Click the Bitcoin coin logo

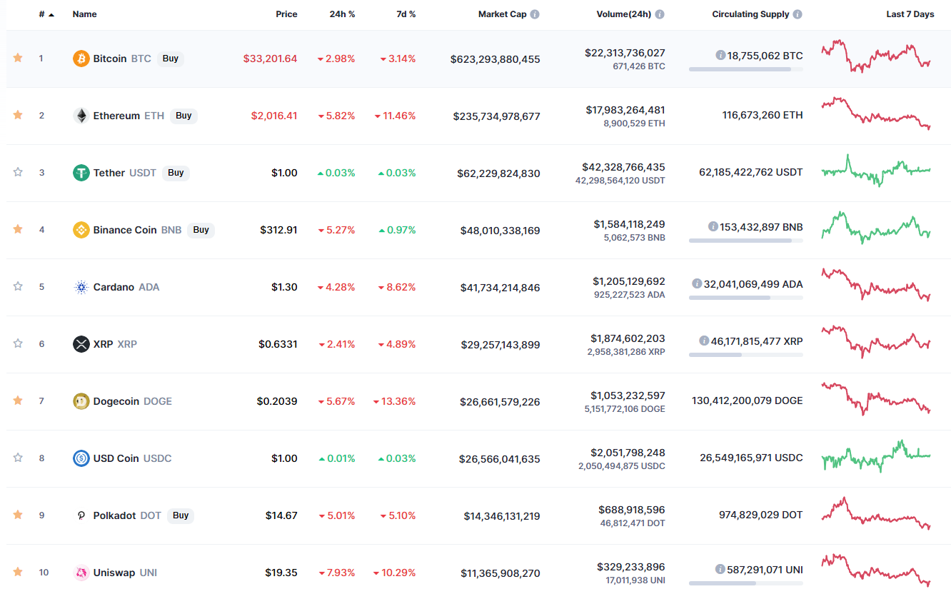tap(81, 59)
